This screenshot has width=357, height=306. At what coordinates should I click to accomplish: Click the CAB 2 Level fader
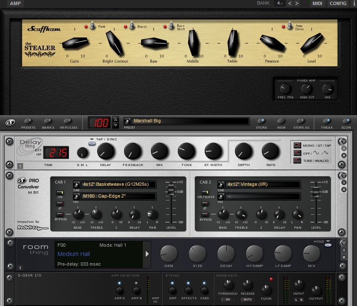pos(316,192)
